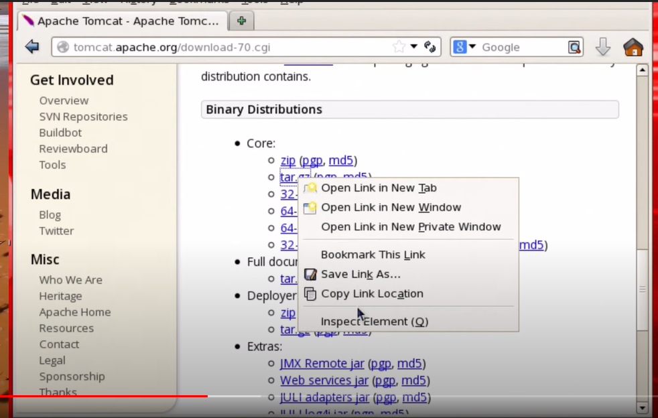Open a new tab with plus button
The height and width of the screenshot is (418, 658).
coord(241,21)
